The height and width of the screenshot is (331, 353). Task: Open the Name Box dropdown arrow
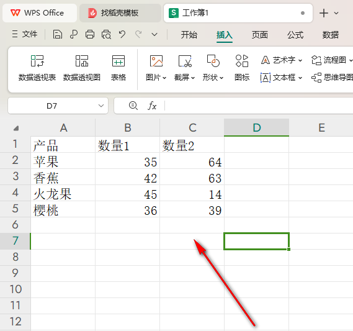(x=101, y=106)
